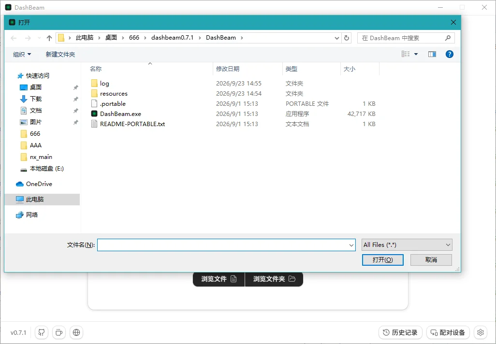Select dashbeam0.7.1 in the address breadcrumb
The image size is (496, 344).
[173, 38]
